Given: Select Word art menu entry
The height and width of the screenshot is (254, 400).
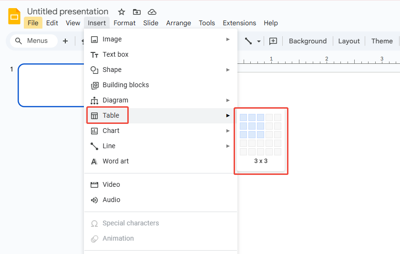Looking at the screenshot, I should (115, 161).
